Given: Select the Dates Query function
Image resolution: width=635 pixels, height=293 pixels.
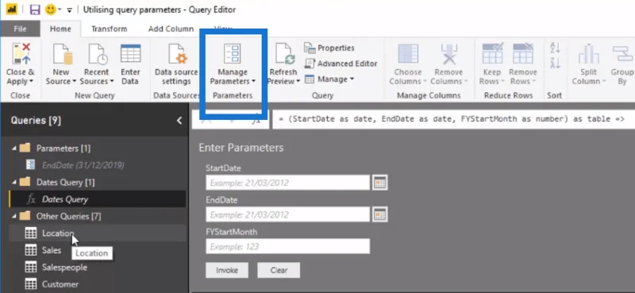Looking at the screenshot, I should (97, 199).
